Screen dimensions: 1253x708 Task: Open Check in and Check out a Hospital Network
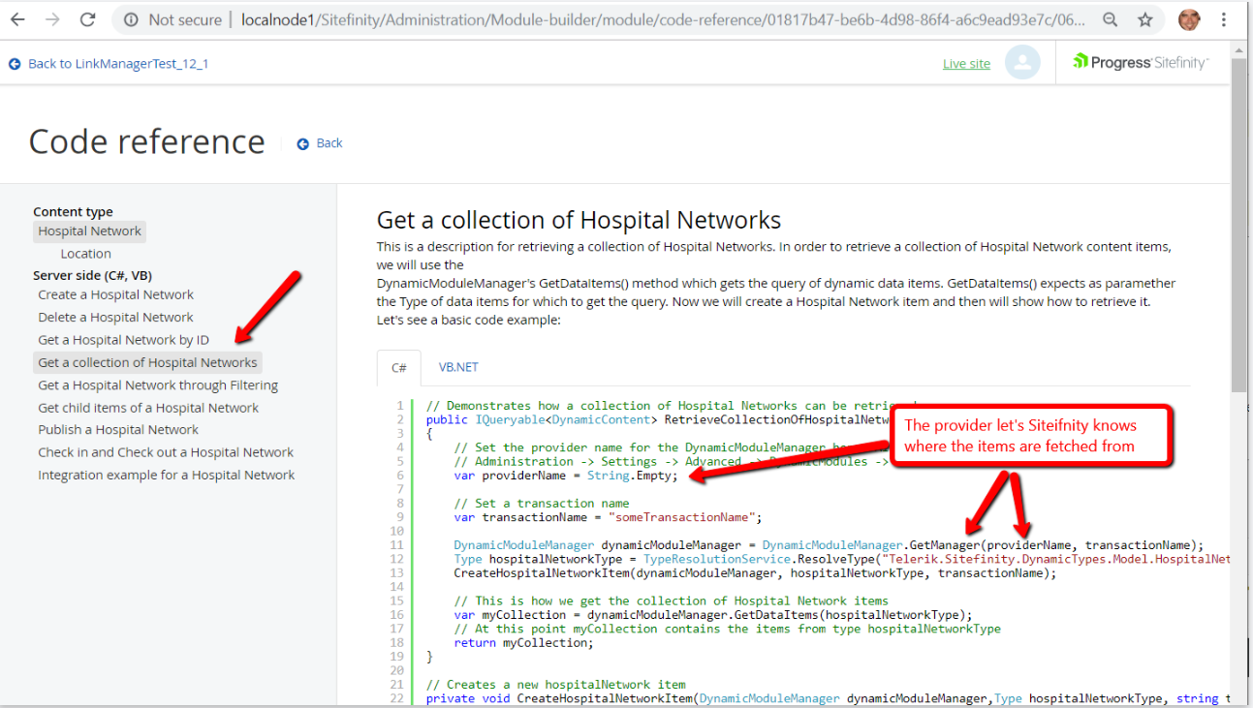click(x=166, y=452)
